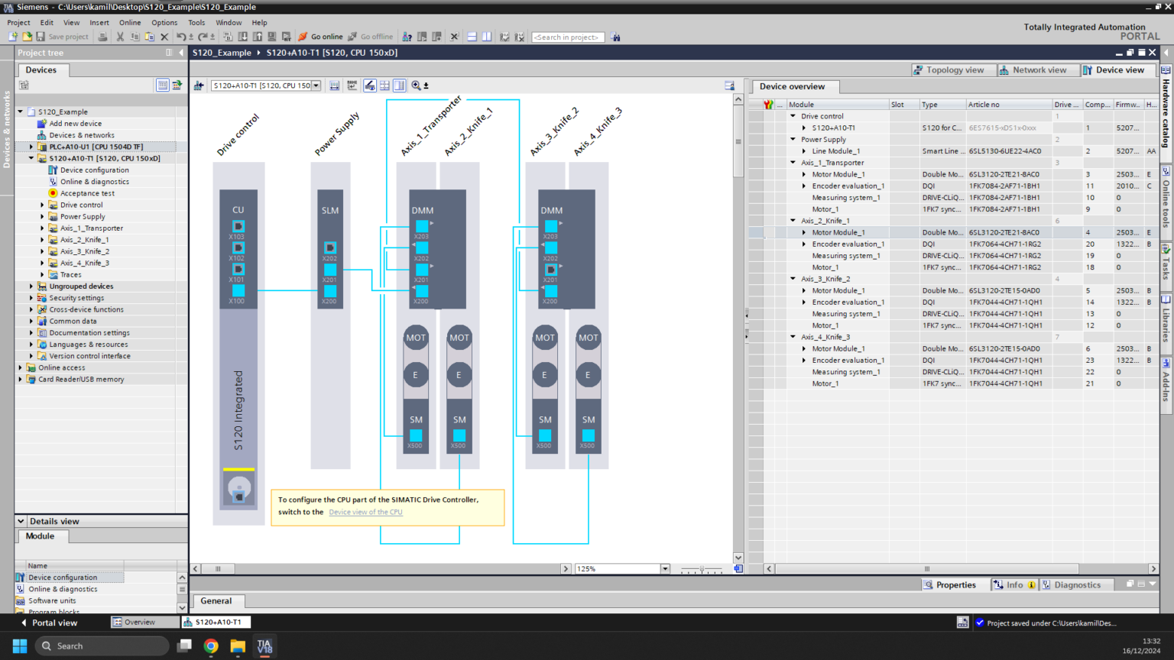Click the zoom magnifier icon in device toolbar
1174x660 pixels.
point(416,86)
